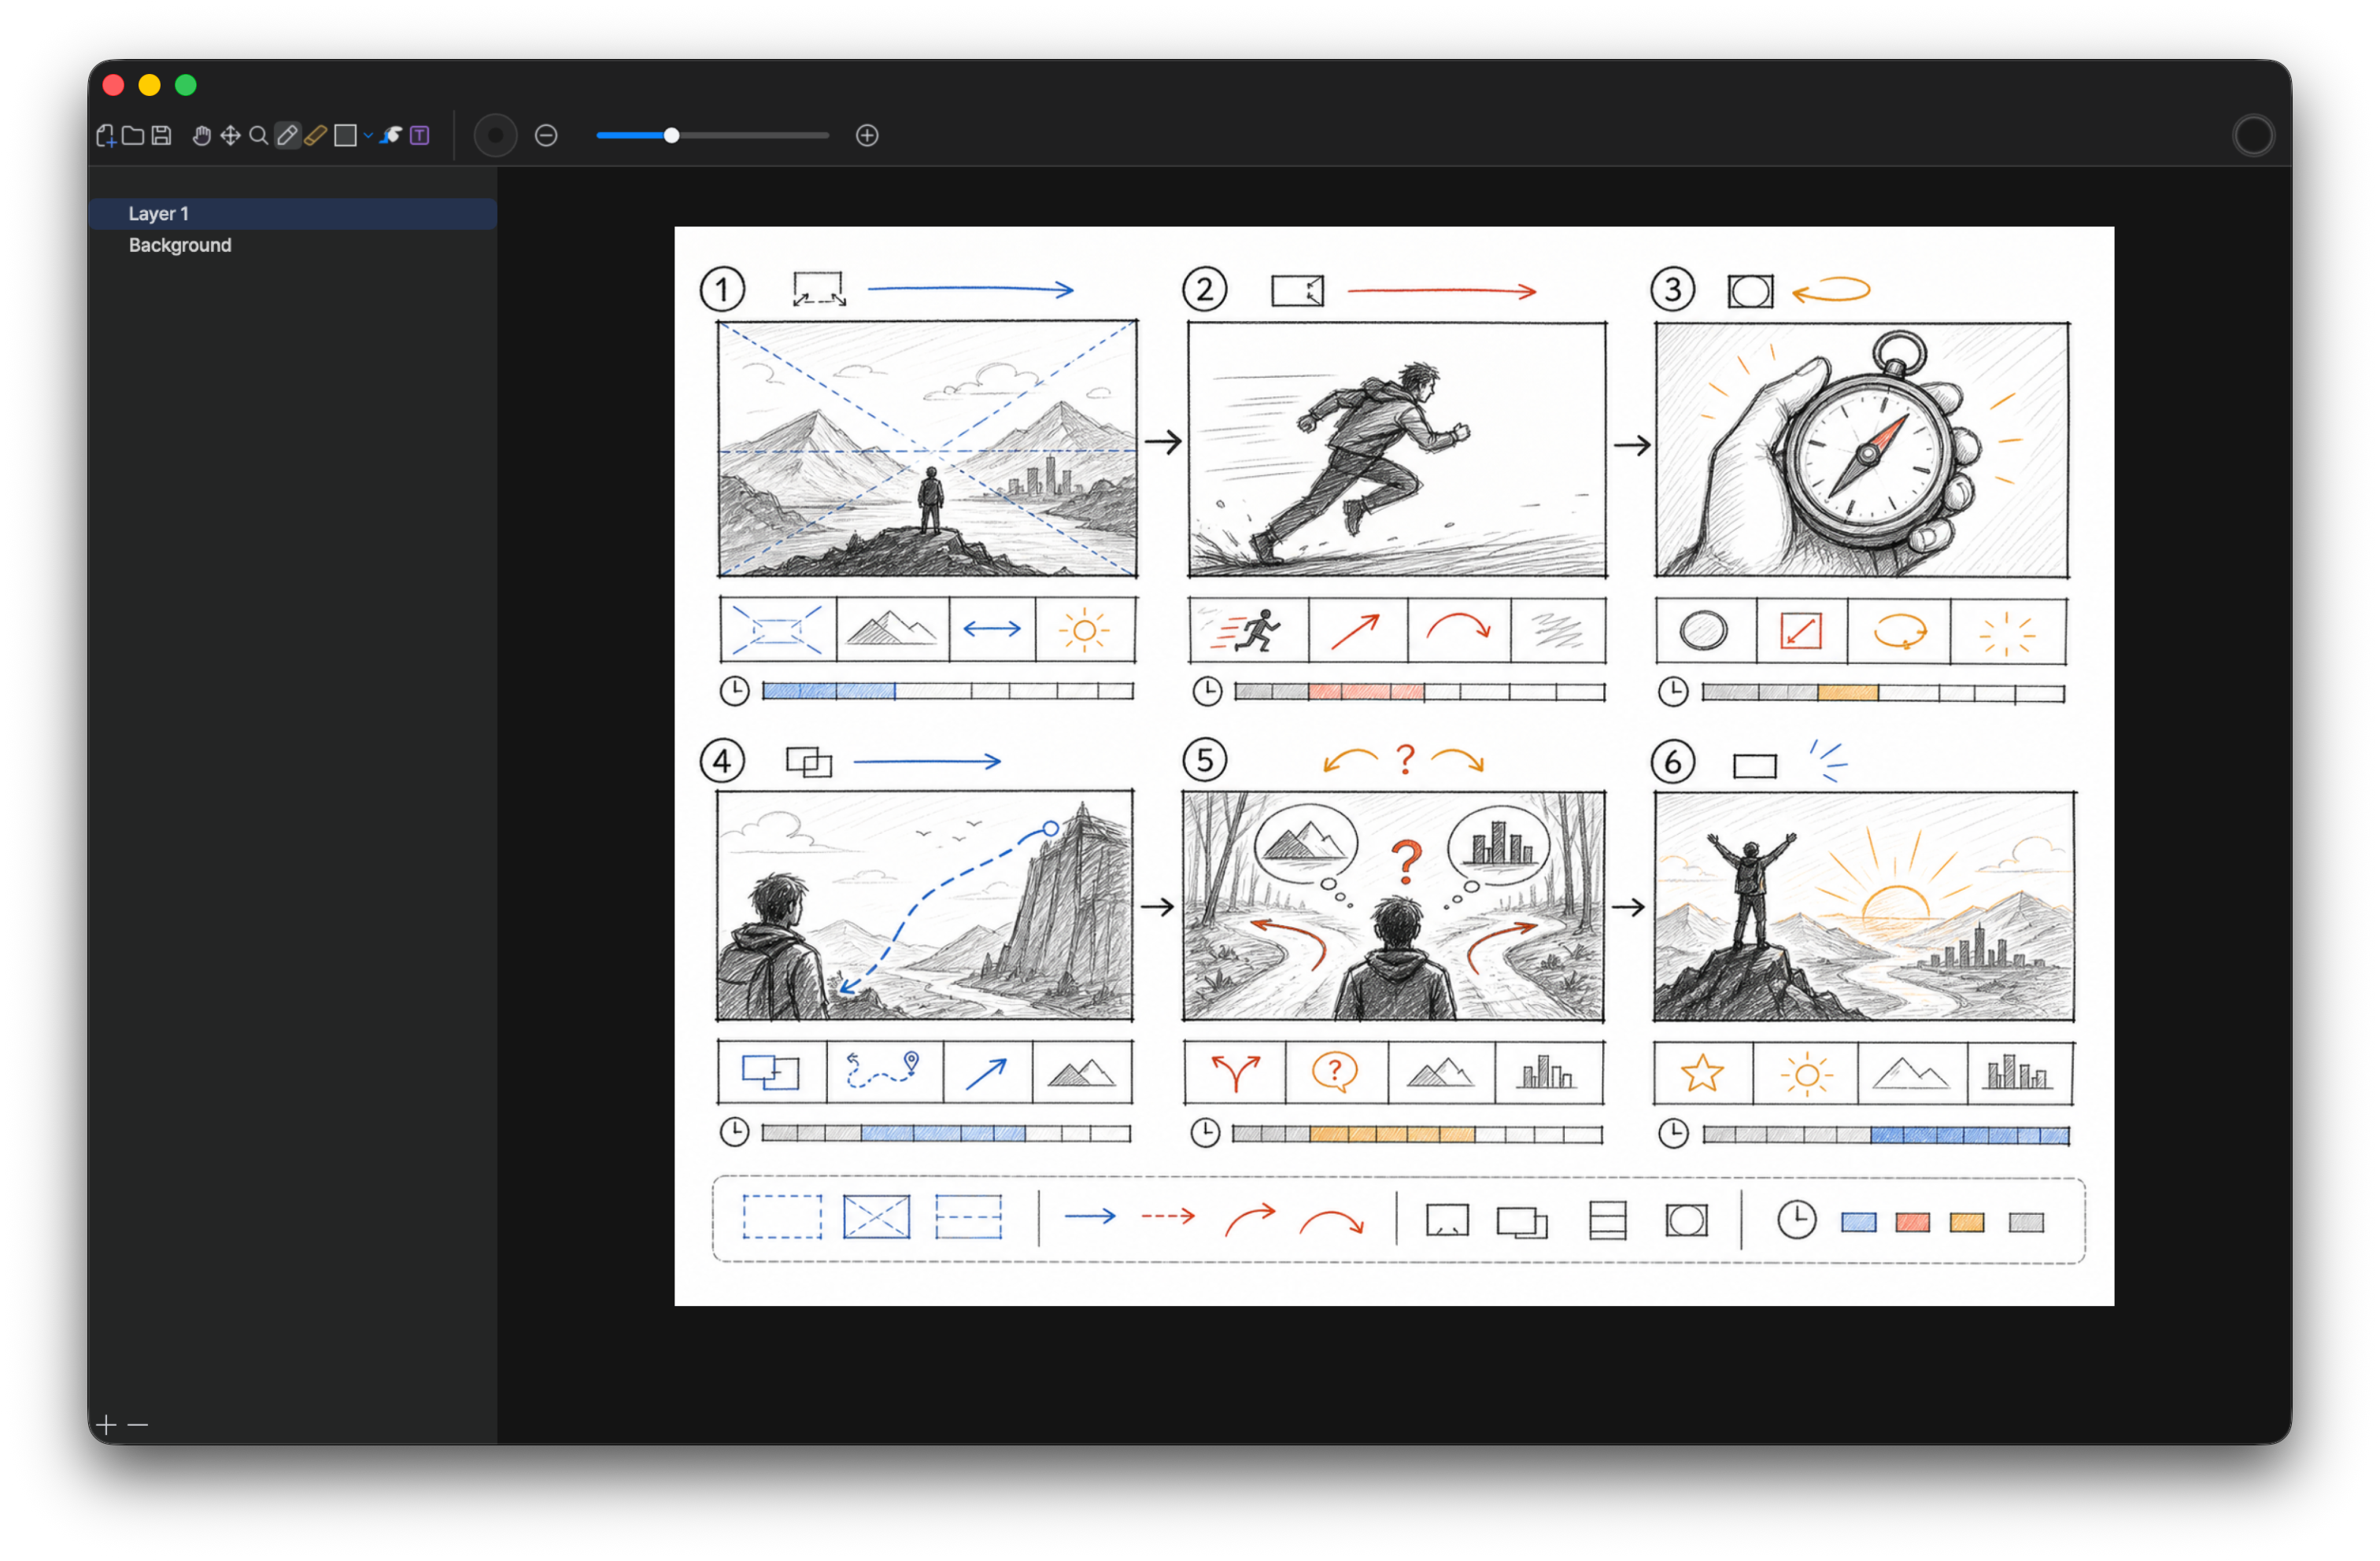Select the Rectangle shape tool
This screenshot has width=2380, height=1561.
346,136
